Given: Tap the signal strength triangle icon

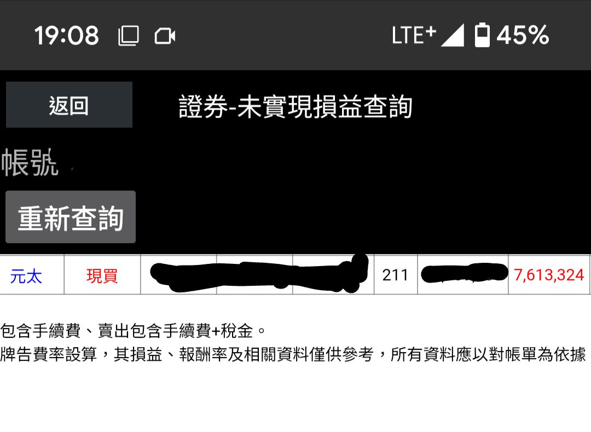Looking at the screenshot, I should tap(453, 35).
